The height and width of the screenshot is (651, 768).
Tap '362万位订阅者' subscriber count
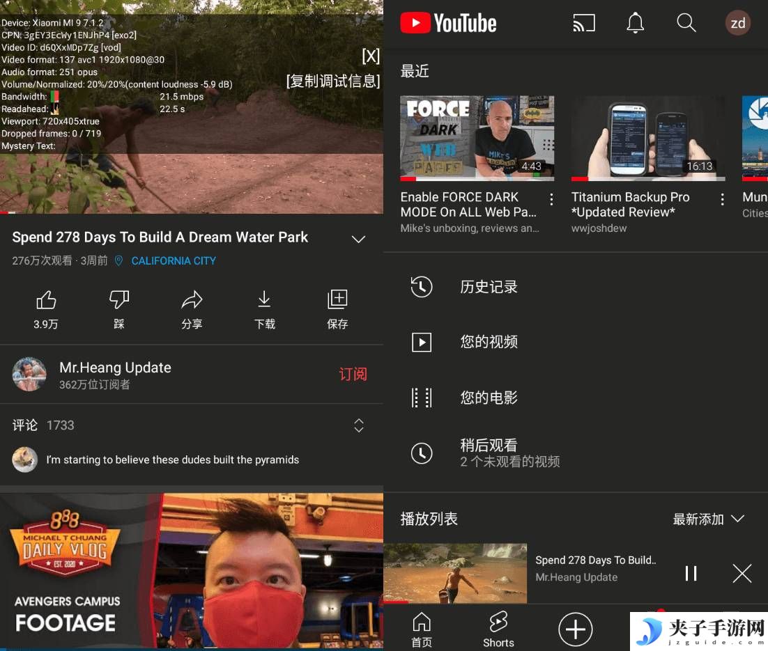pyautogui.click(x=95, y=385)
